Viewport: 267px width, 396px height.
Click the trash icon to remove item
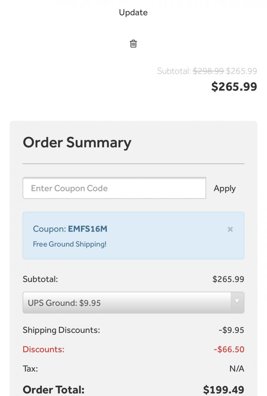133,44
